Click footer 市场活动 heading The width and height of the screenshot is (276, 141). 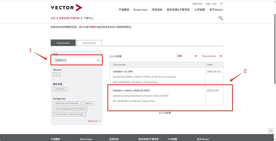pos(114,139)
